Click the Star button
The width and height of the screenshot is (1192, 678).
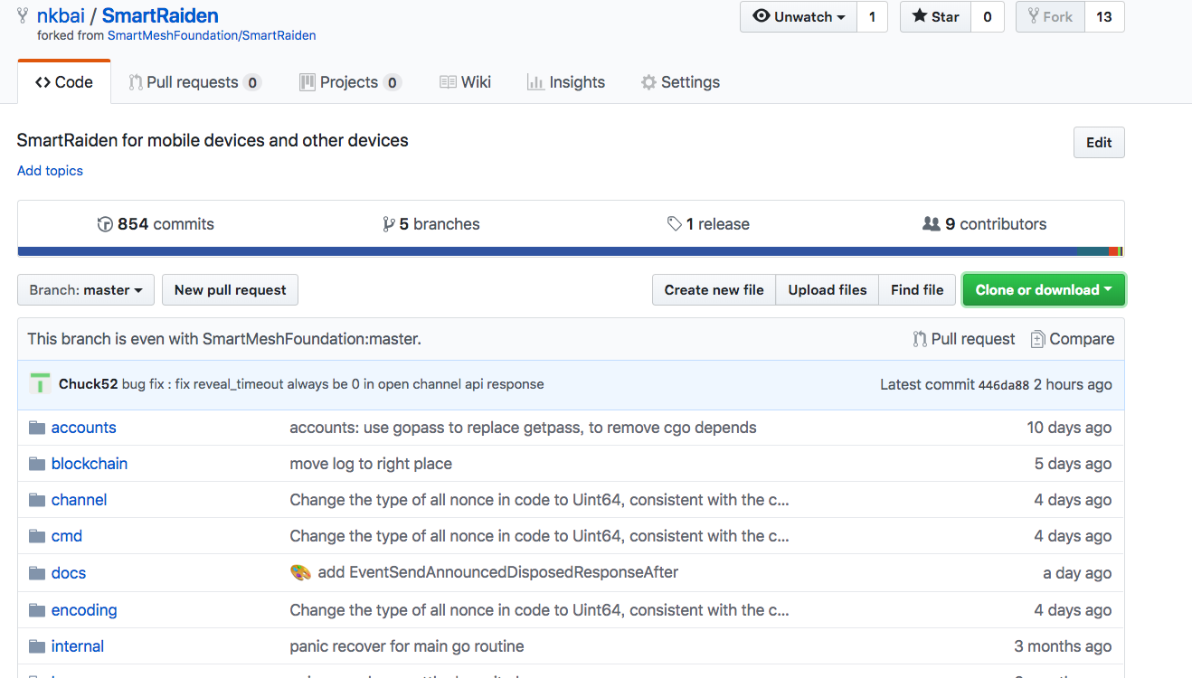(935, 16)
